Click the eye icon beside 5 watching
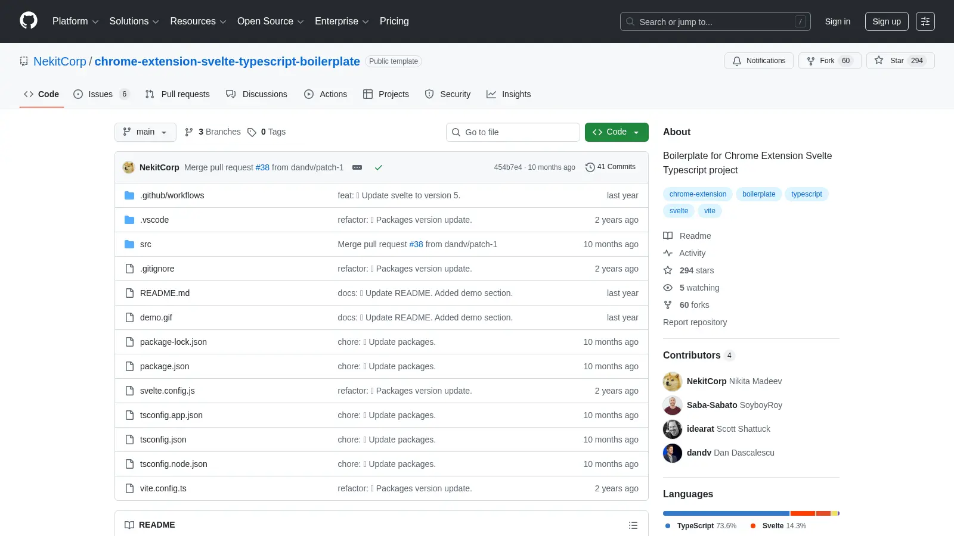 tap(668, 288)
